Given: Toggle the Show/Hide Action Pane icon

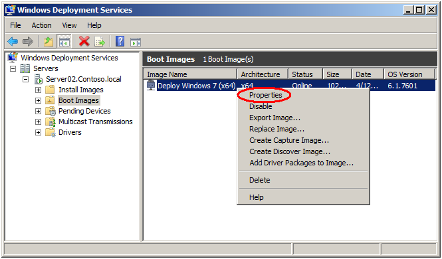Looking at the screenshot, I should point(136,42).
